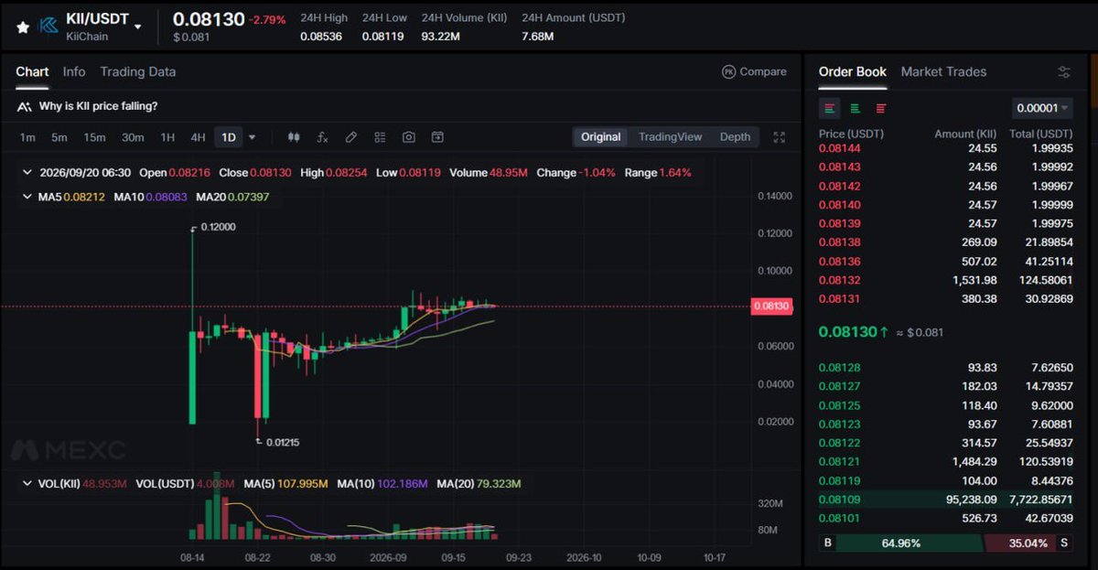1098x570 pixels.
Task: Switch to the Chart tab
Action: (x=32, y=71)
